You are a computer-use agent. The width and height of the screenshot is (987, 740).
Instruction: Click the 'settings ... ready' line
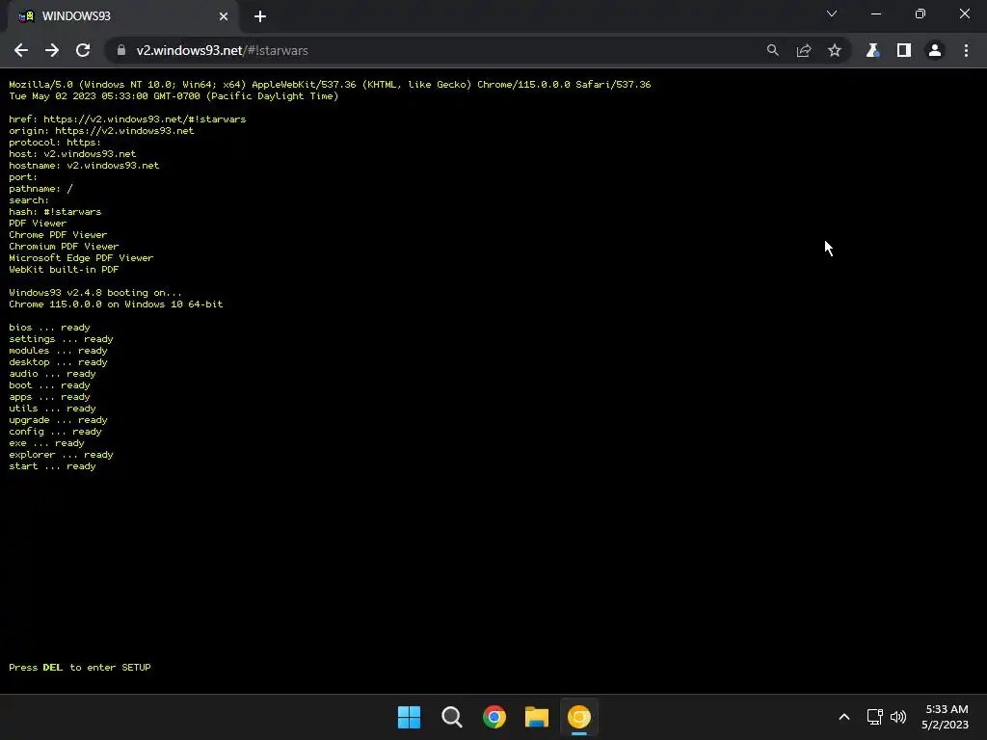click(x=61, y=339)
